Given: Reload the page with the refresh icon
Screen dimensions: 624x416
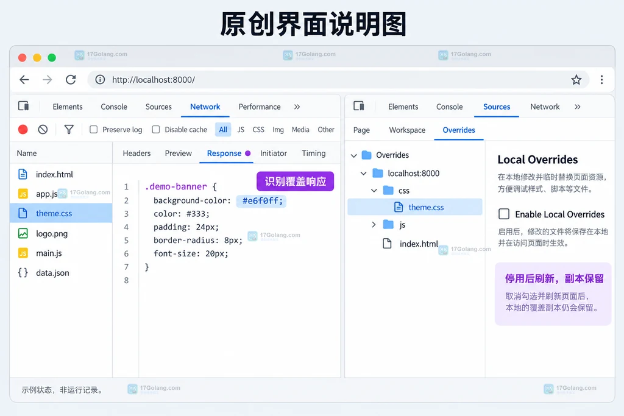Looking at the screenshot, I should [x=71, y=80].
